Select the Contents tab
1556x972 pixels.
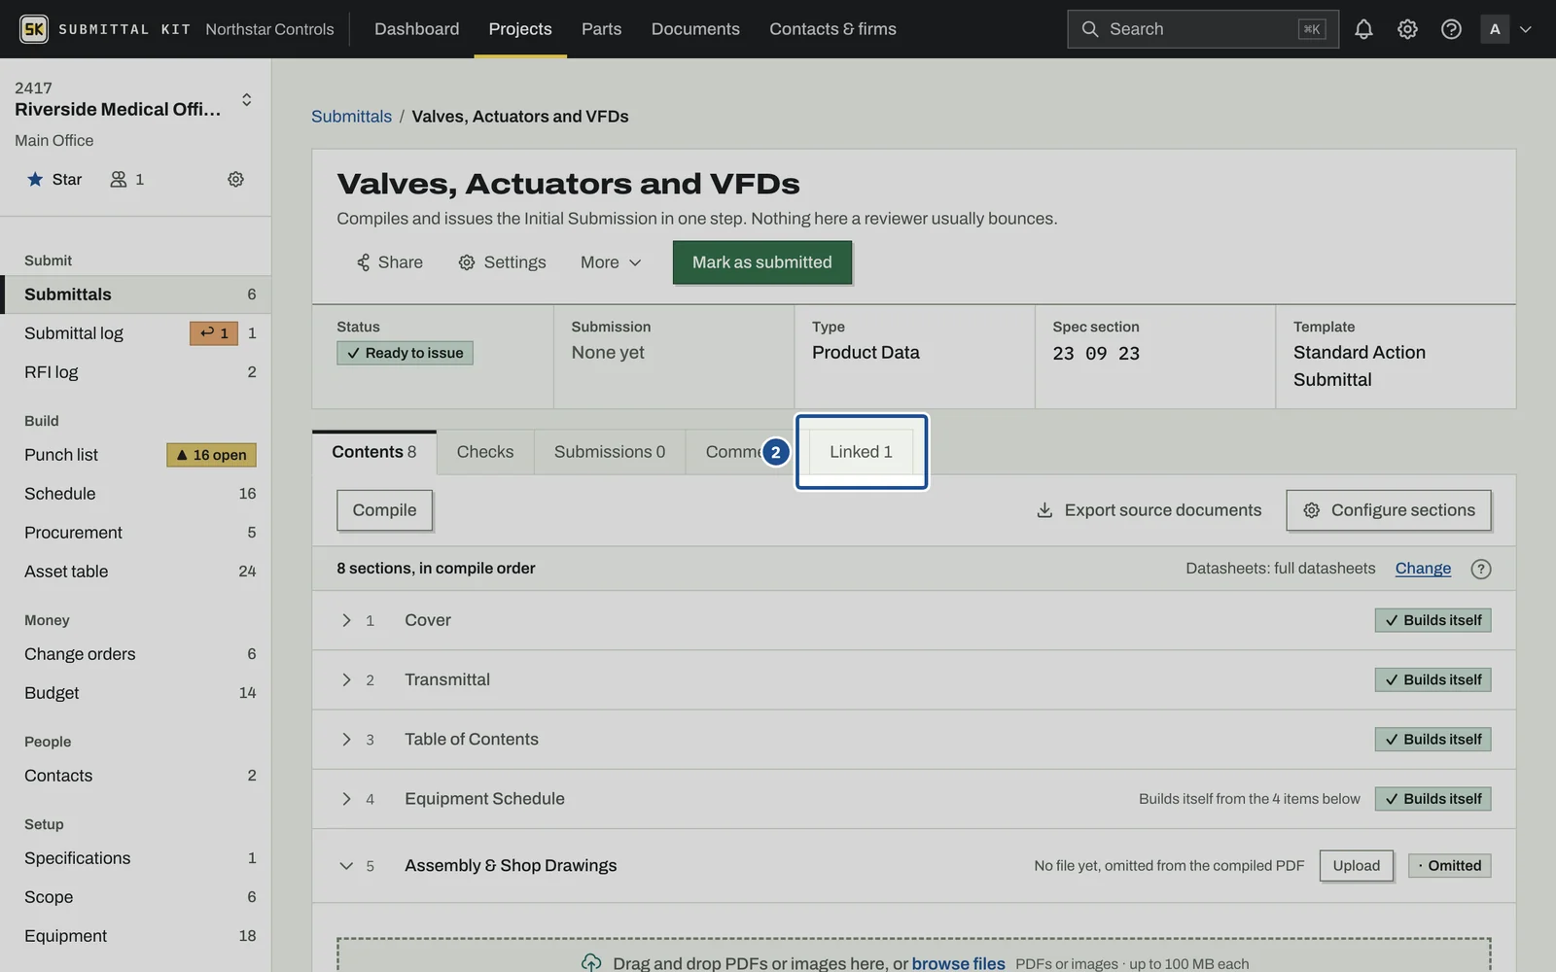pyautogui.click(x=374, y=452)
